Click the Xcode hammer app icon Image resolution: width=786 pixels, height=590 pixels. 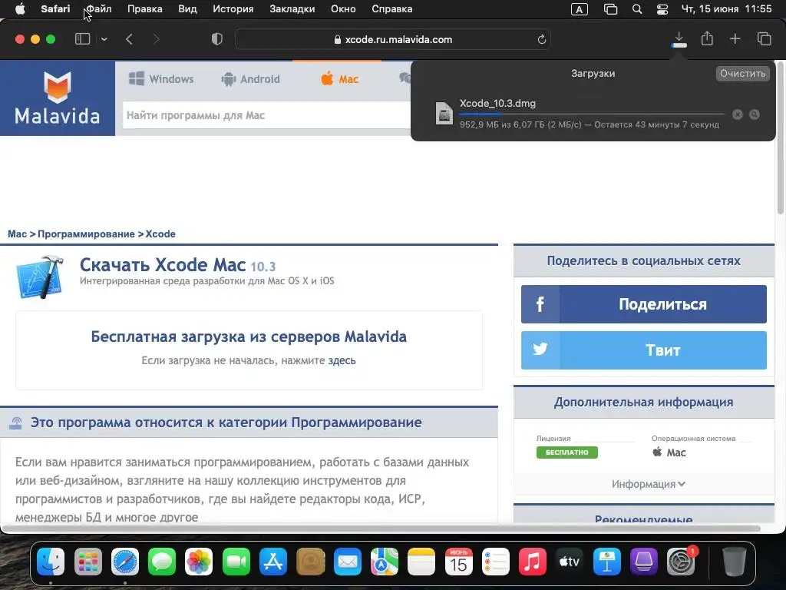41,277
